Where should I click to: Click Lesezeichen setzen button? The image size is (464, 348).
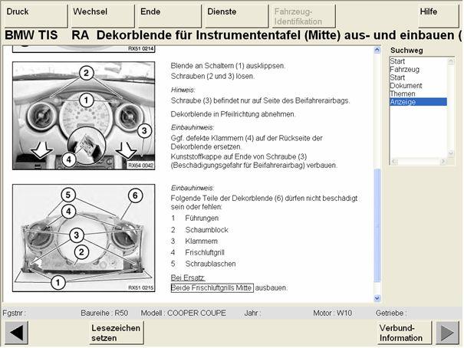pos(115,333)
